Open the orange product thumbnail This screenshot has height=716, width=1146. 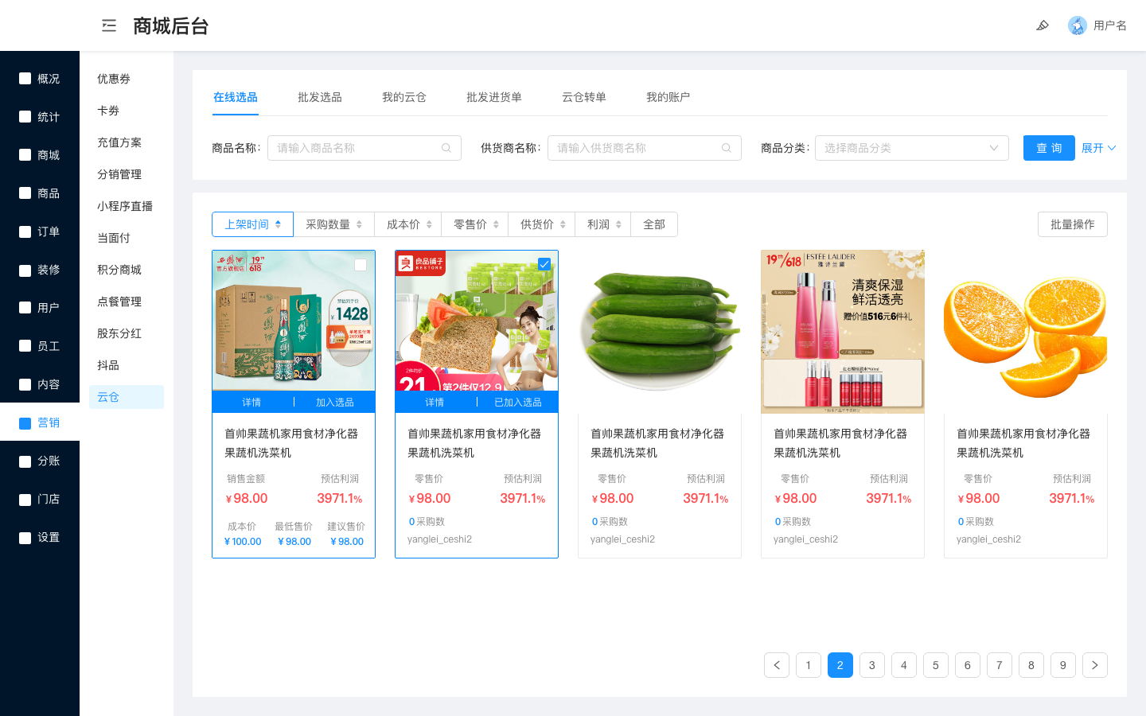coord(1026,332)
